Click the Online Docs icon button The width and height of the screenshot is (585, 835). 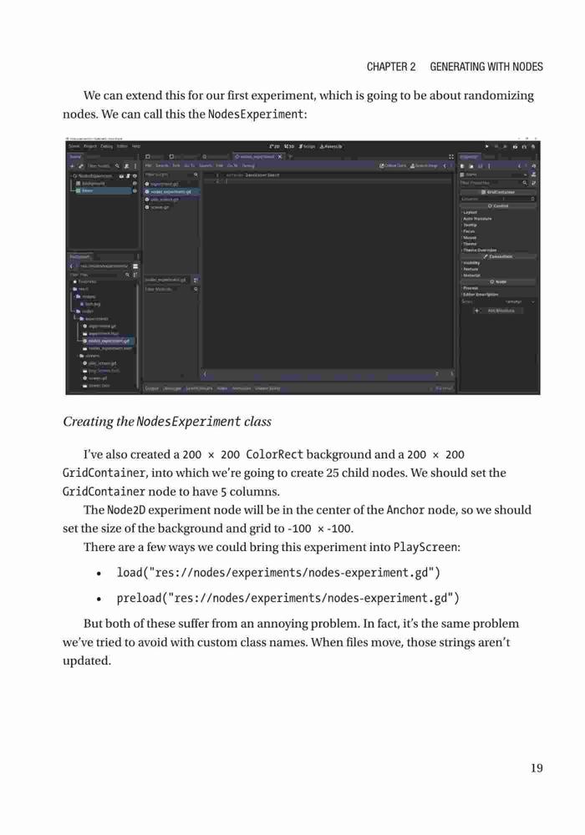(x=393, y=165)
